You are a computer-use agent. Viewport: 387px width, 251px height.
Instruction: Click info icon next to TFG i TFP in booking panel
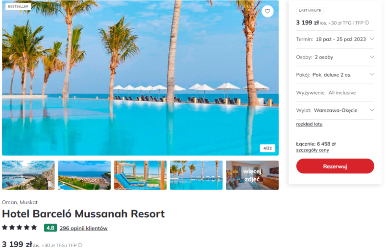click(x=367, y=22)
